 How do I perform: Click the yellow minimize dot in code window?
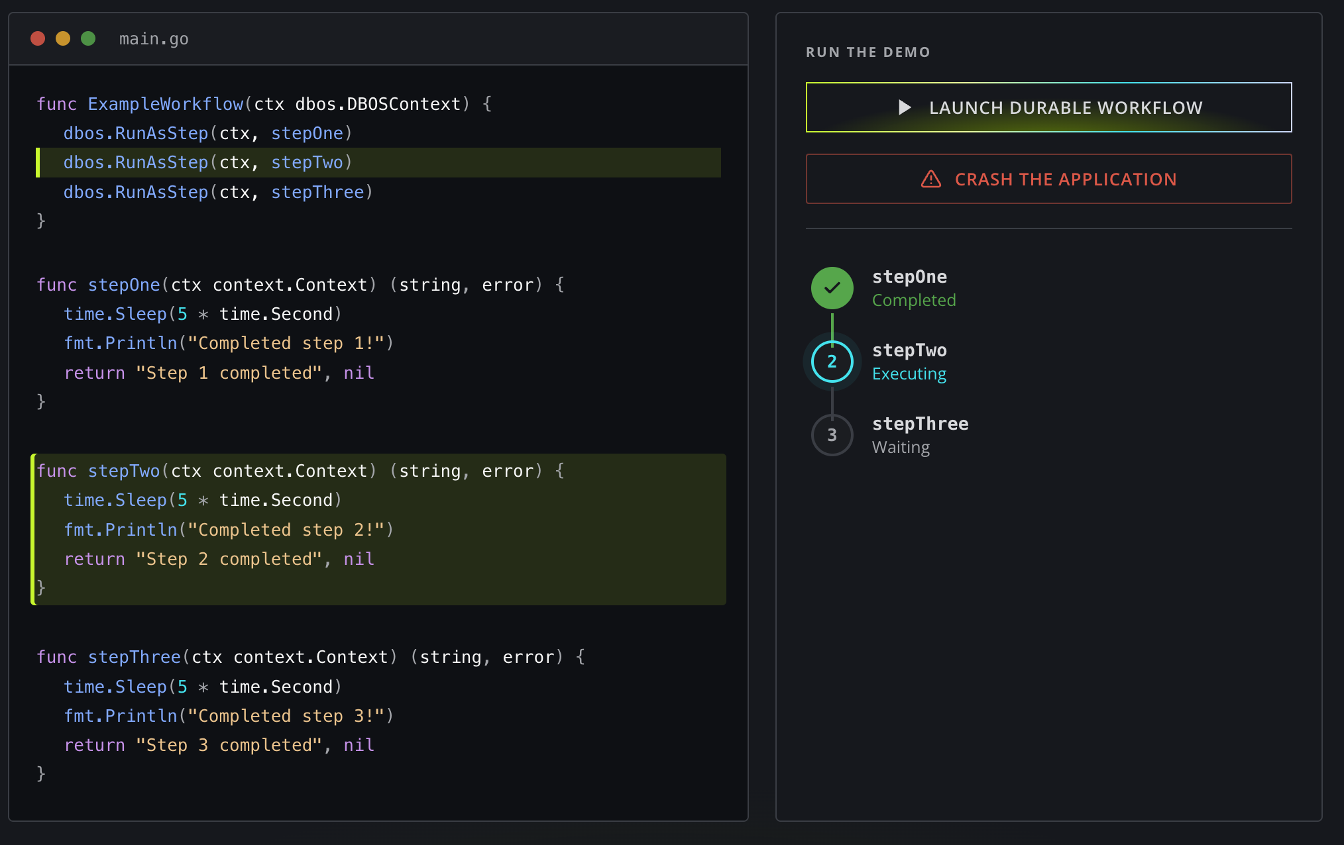tap(63, 38)
